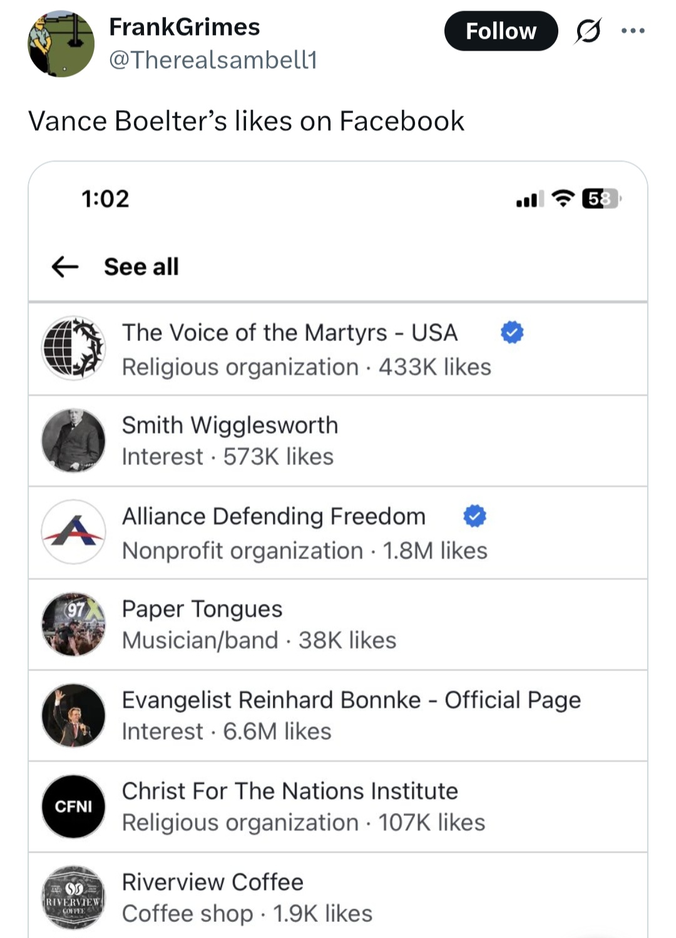Open Evangelist Reinhard Bonnke - Official Page
The width and height of the screenshot is (676, 938).
[x=338, y=715]
